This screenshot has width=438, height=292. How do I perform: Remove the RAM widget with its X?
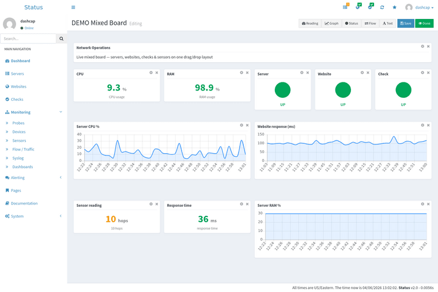click(x=247, y=73)
